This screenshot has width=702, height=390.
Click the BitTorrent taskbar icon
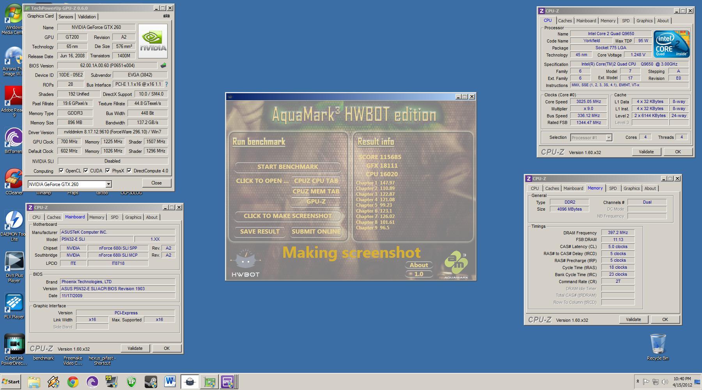[x=92, y=382]
